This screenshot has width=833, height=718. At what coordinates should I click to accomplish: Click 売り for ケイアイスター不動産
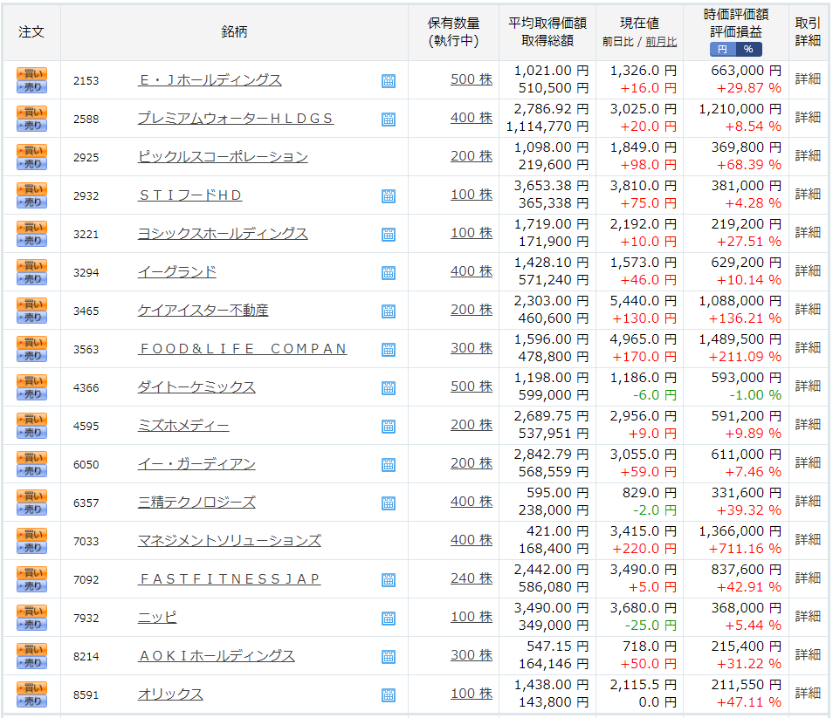click(32, 318)
